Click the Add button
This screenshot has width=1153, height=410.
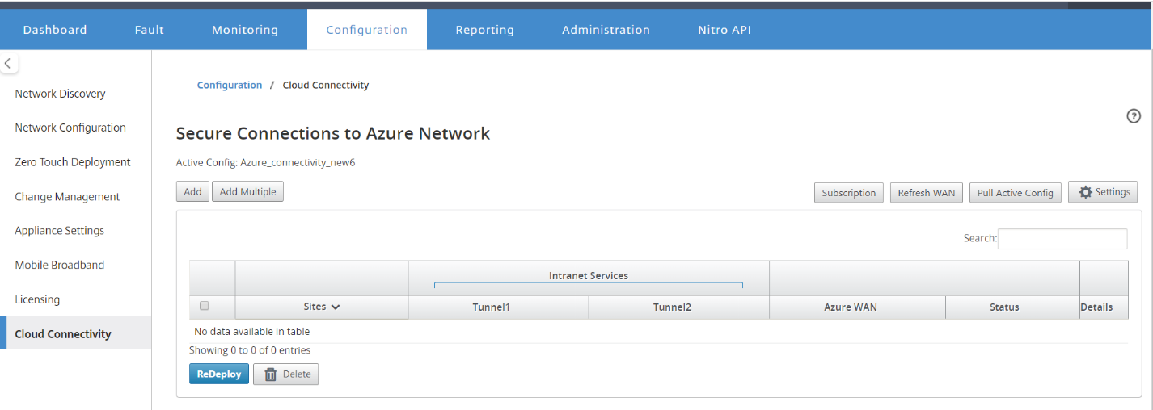click(192, 191)
